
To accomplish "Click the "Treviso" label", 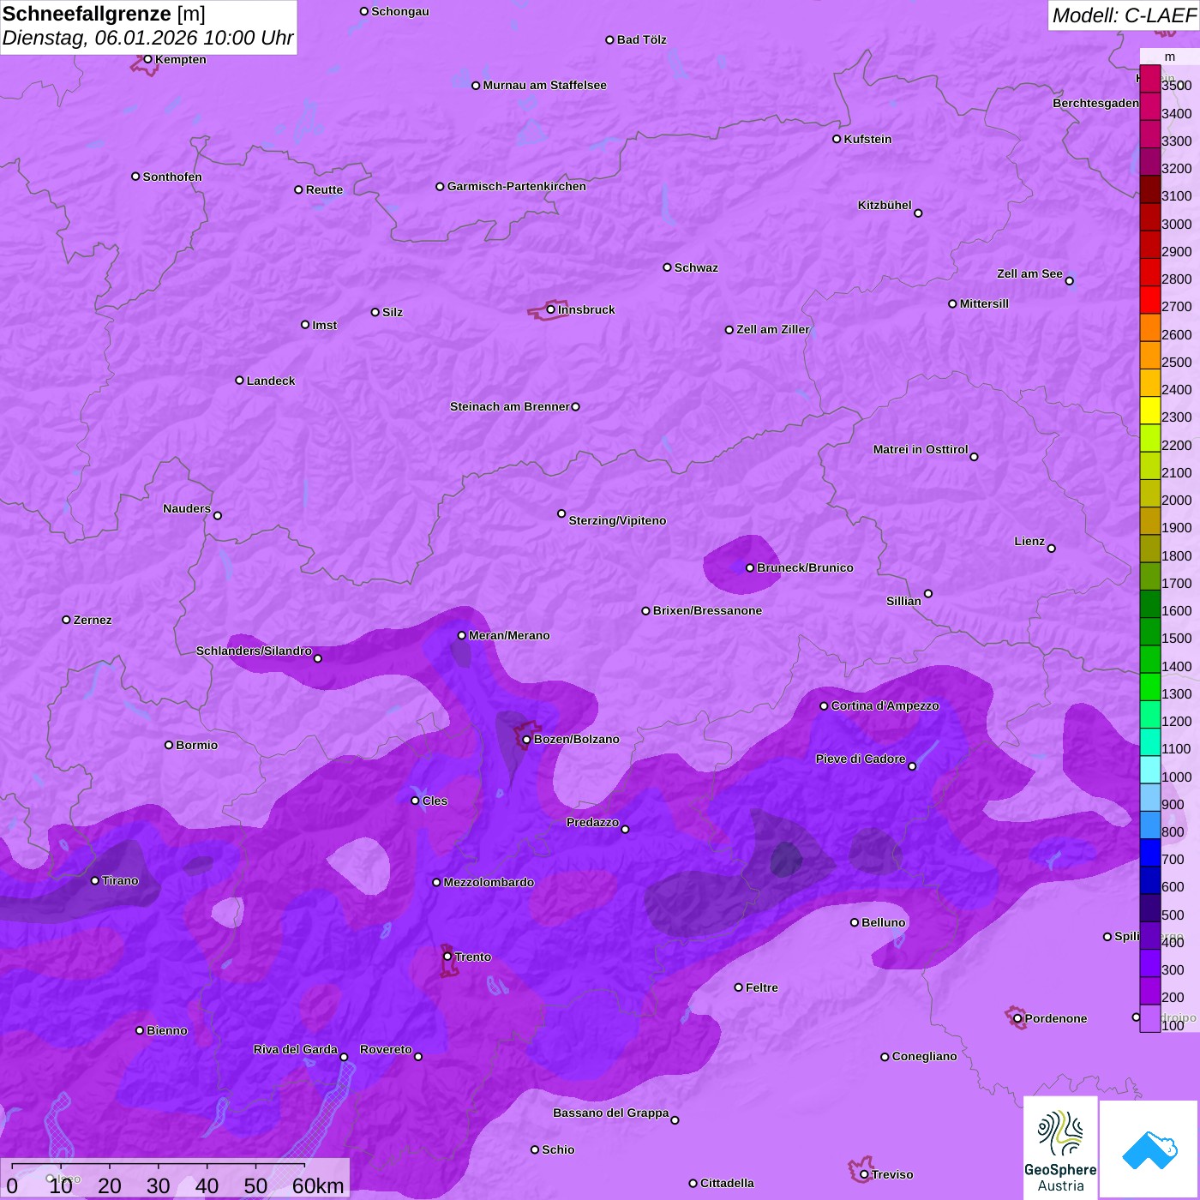I will pyautogui.click(x=892, y=1174).
